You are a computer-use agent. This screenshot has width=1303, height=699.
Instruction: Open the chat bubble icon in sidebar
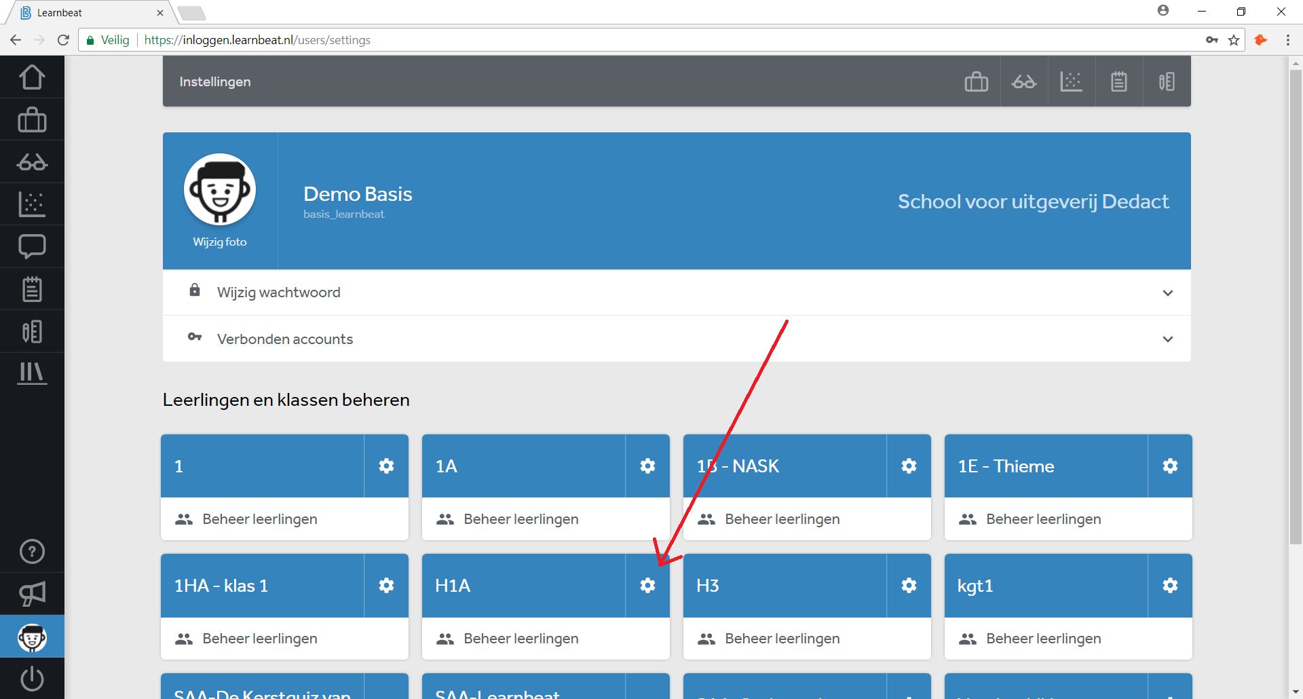pyautogui.click(x=32, y=246)
